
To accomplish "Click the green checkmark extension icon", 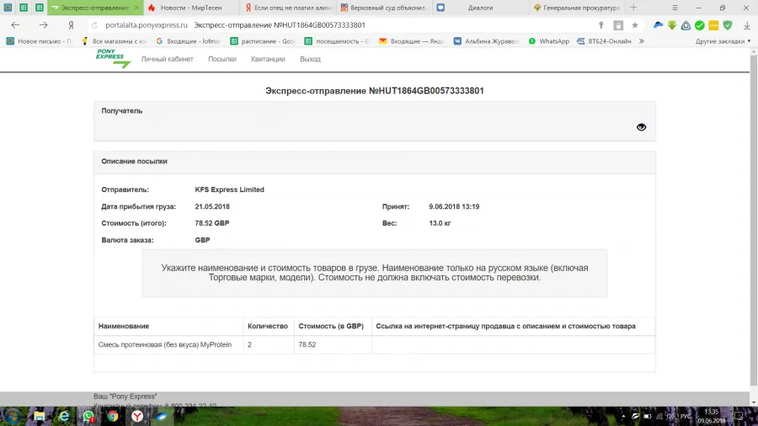I will click(x=700, y=25).
